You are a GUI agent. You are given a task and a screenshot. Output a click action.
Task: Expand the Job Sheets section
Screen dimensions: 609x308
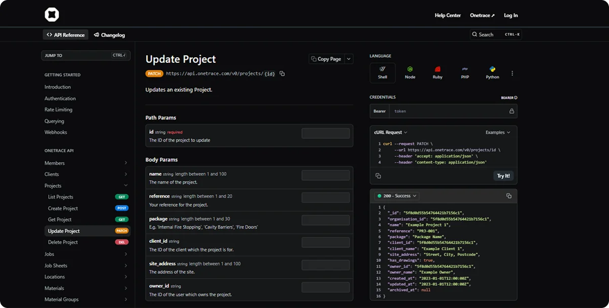[x=126, y=265]
